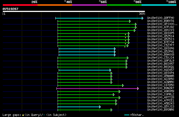Open hit UniRef100_Q93XP5
179x117 pixels.
tap(161, 33)
